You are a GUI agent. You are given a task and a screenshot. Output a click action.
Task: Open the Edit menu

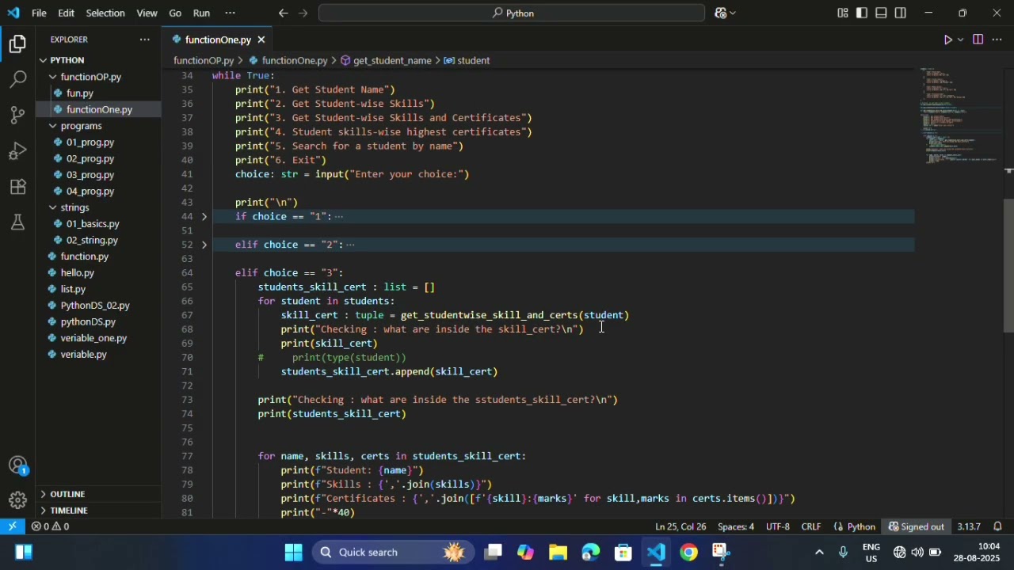pos(67,13)
